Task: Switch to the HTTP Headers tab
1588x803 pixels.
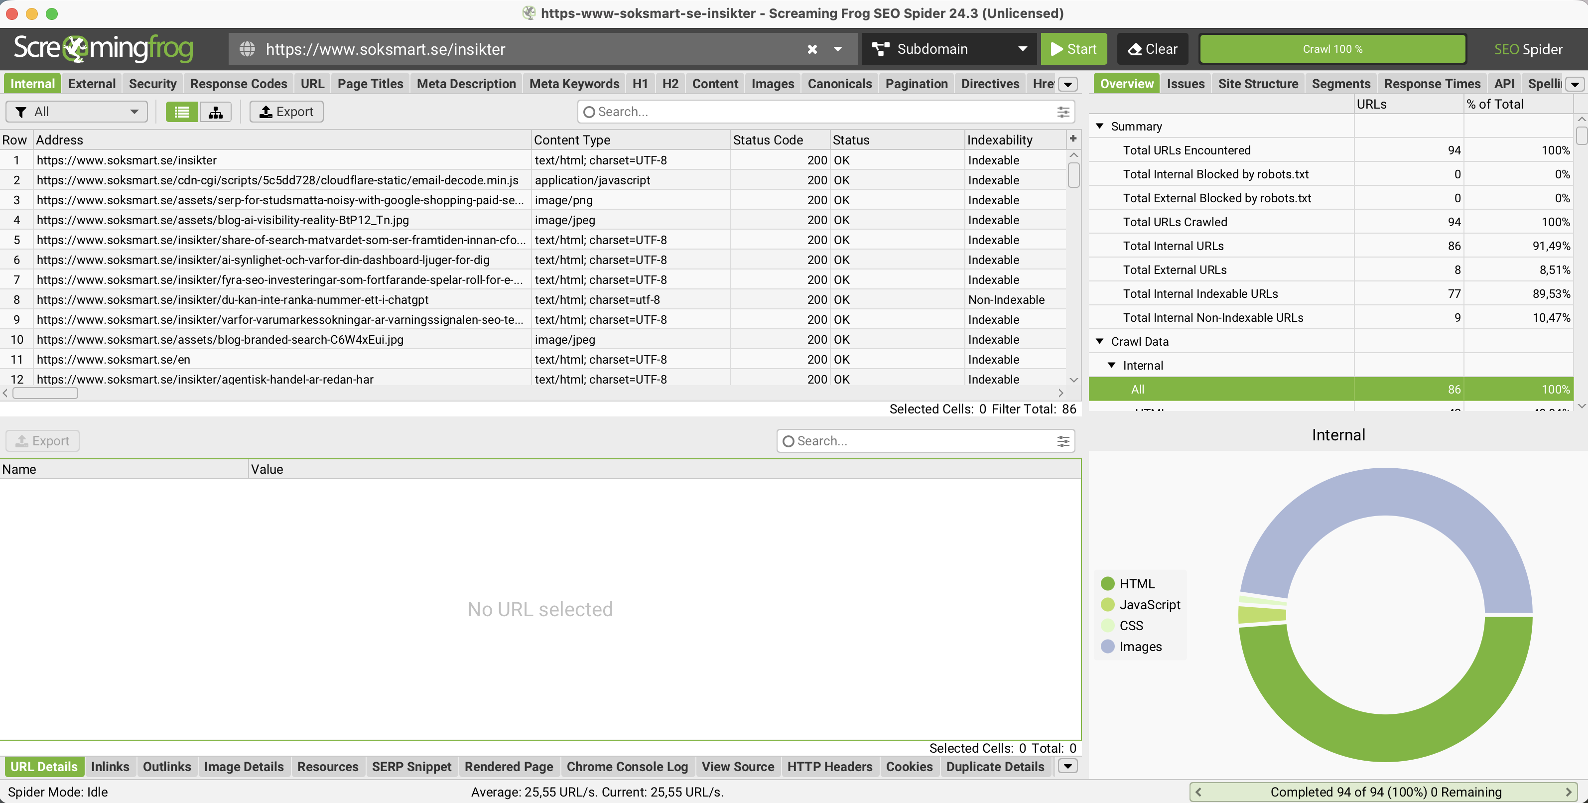Action: (830, 767)
